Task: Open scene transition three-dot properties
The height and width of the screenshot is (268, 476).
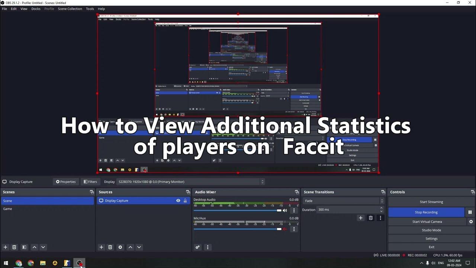Action: (380, 218)
